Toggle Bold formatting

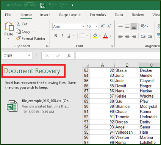[x=56, y=36]
